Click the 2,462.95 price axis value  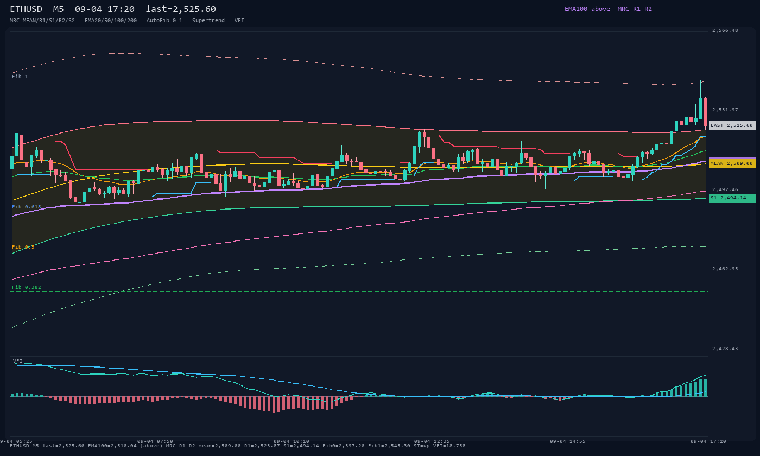click(x=725, y=269)
